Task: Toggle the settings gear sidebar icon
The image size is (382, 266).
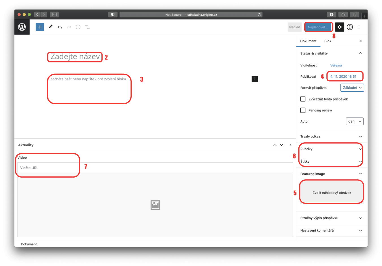Action: [x=340, y=27]
